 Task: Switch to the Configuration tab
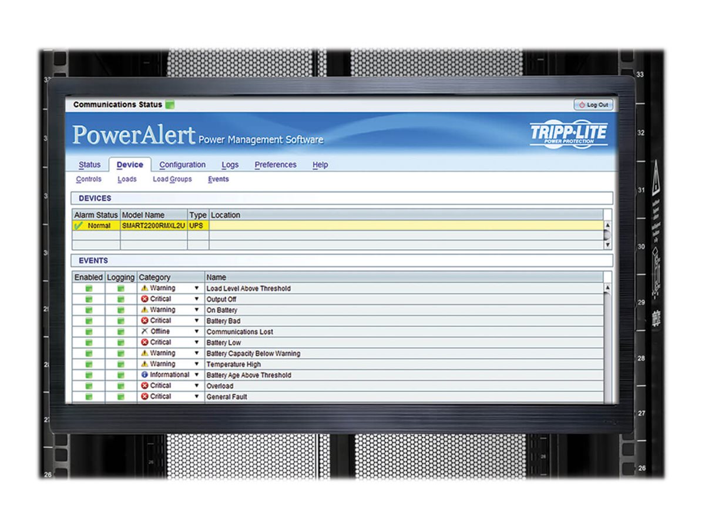tap(182, 165)
